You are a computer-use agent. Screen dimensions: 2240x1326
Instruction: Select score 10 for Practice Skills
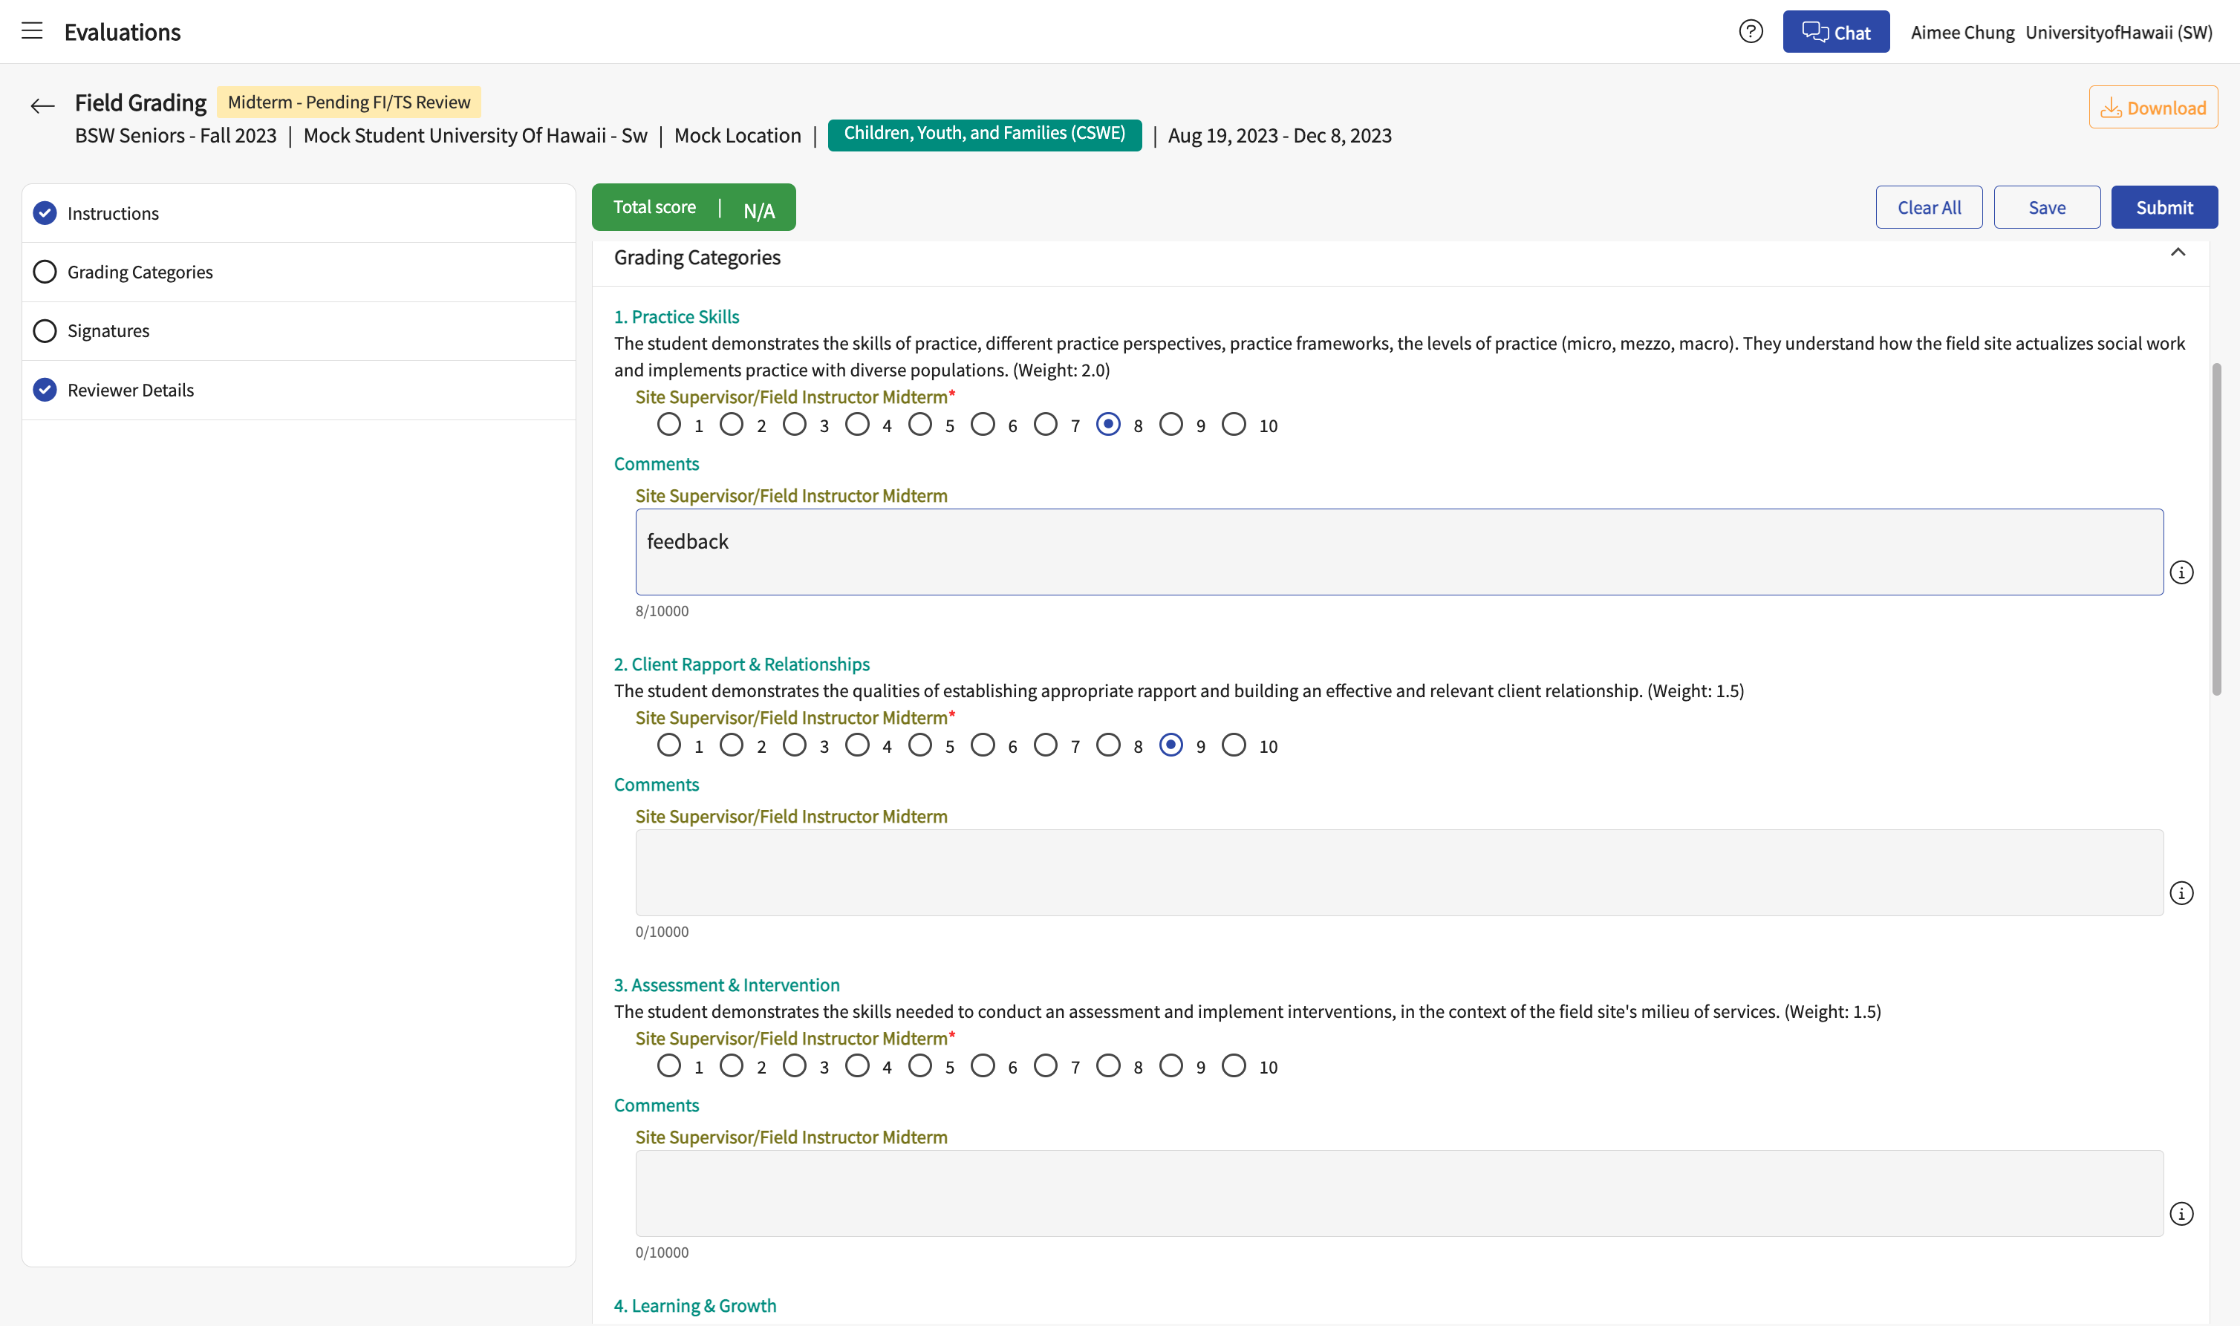pyautogui.click(x=1234, y=423)
